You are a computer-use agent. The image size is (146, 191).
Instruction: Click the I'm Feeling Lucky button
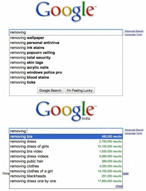point(79,90)
